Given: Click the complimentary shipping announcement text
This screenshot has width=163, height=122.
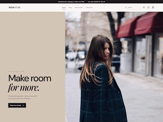Looking at the screenshot, I should [x=71, y=2].
